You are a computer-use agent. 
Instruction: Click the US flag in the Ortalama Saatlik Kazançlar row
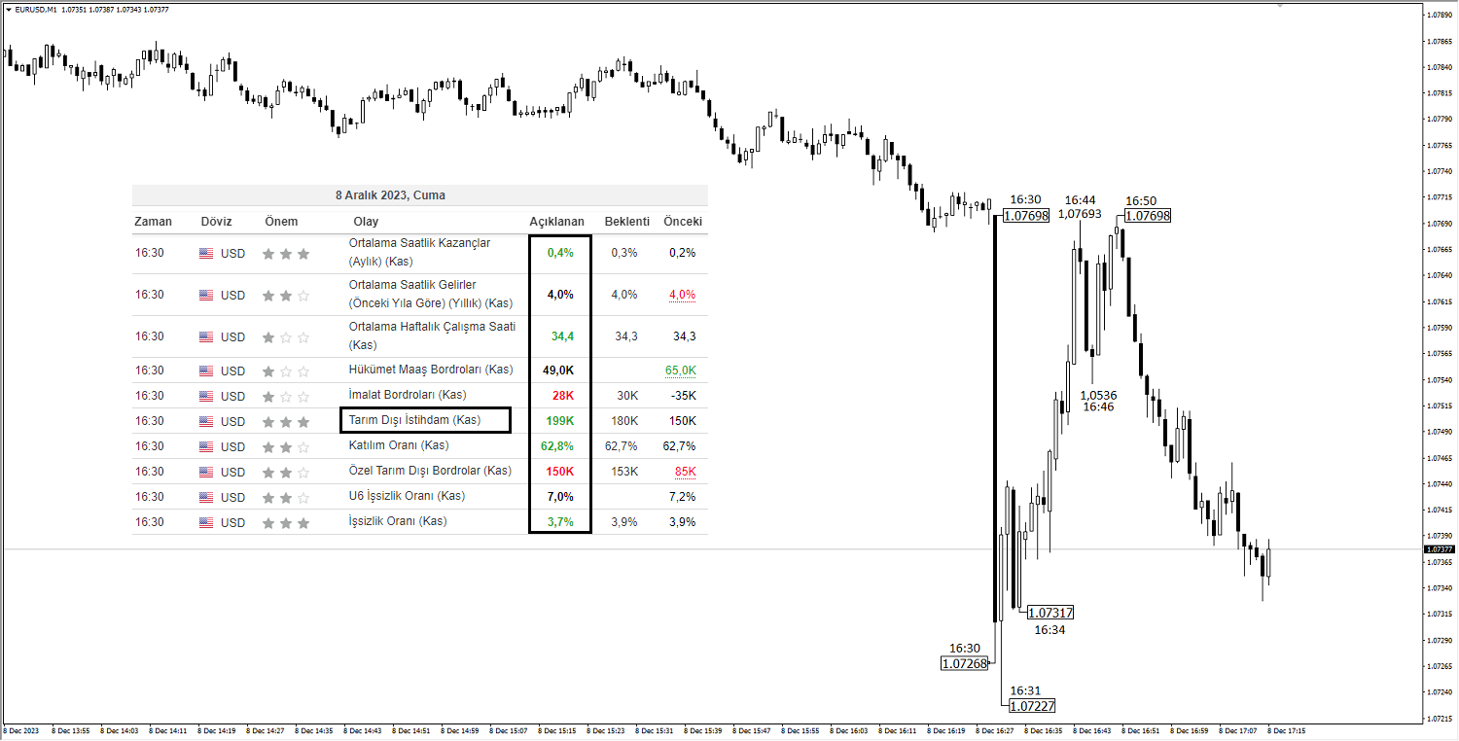206,254
